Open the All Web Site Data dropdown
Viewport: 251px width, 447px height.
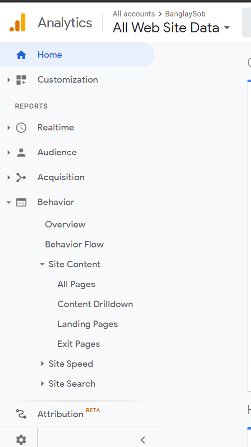coord(171,28)
